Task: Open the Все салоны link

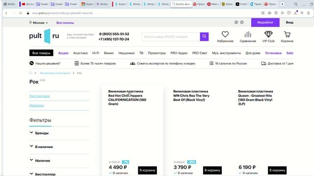Action: click(x=65, y=23)
